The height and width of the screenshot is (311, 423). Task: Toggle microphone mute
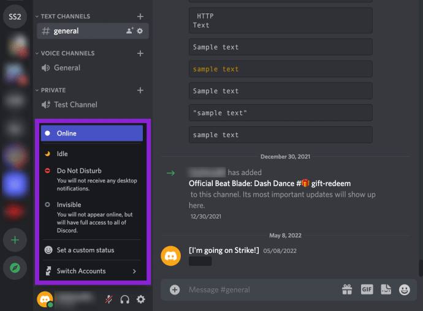click(109, 299)
